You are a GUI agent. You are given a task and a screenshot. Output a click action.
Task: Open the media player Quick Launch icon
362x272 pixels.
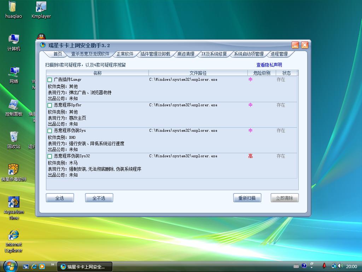(x=42, y=266)
